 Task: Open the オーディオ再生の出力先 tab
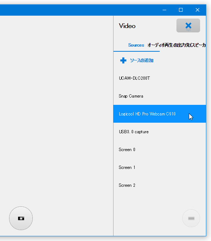(x=176, y=45)
